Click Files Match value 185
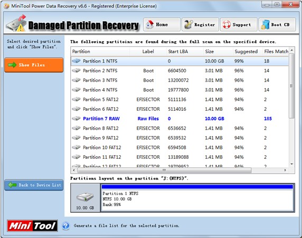 click(x=268, y=119)
